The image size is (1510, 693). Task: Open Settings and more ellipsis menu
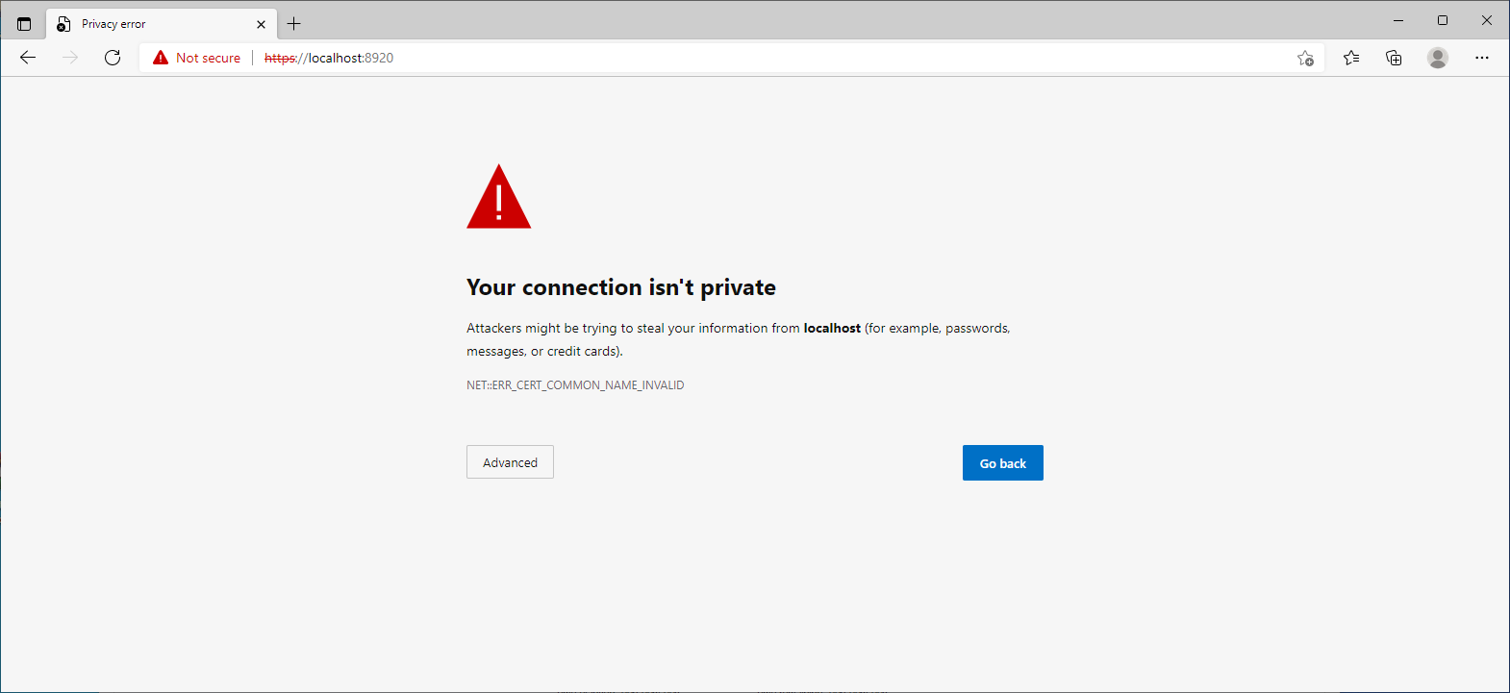1482,58
